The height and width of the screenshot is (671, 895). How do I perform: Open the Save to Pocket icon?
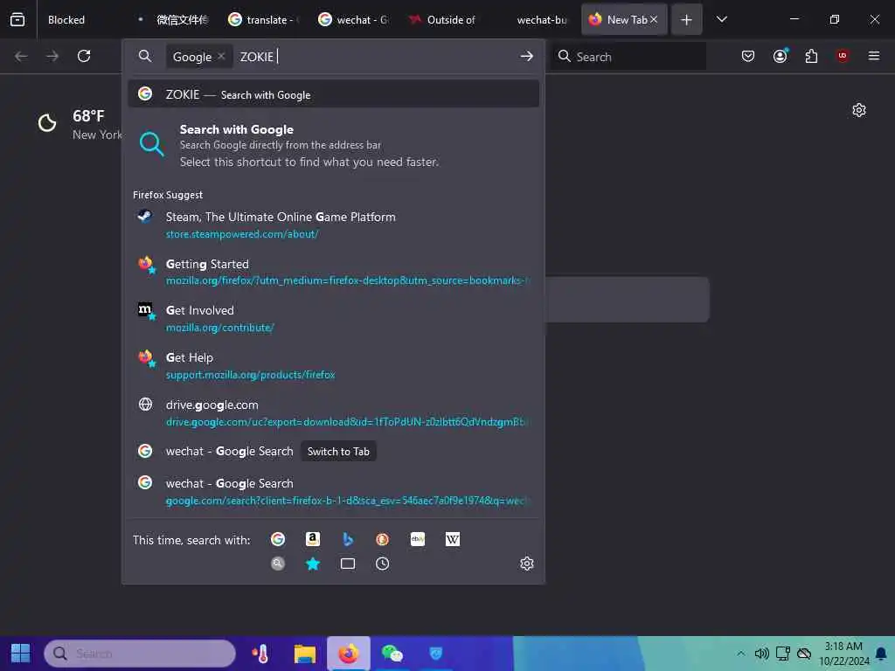coord(748,56)
